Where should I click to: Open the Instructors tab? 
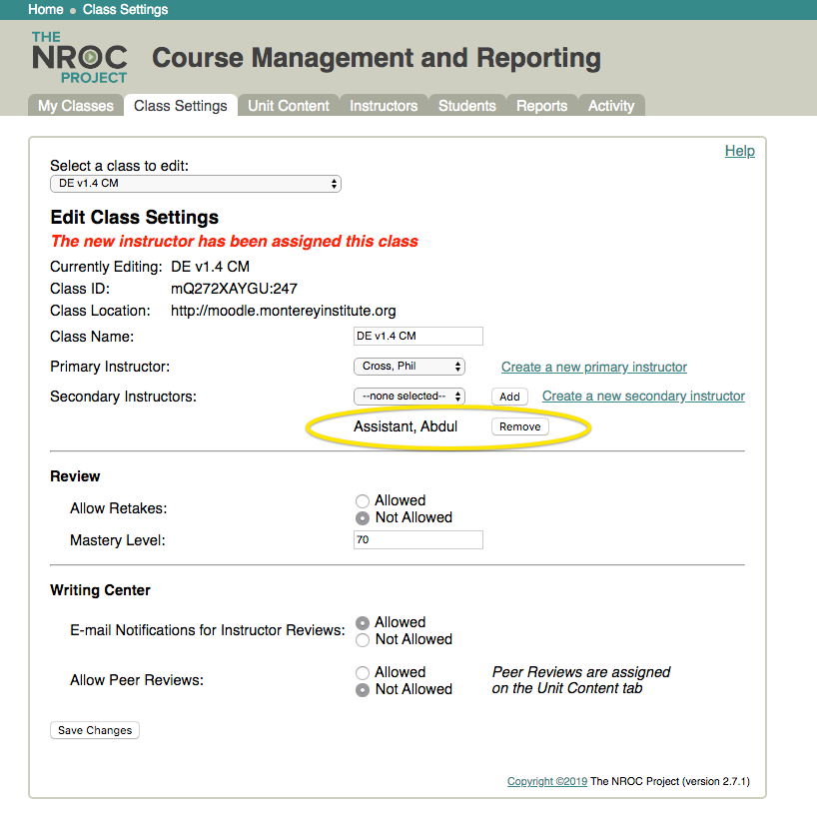[384, 106]
